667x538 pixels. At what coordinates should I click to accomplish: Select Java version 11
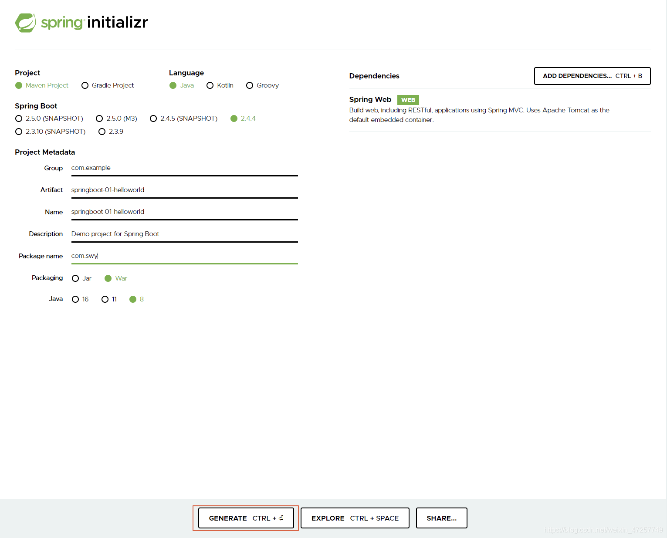(109, 299)
